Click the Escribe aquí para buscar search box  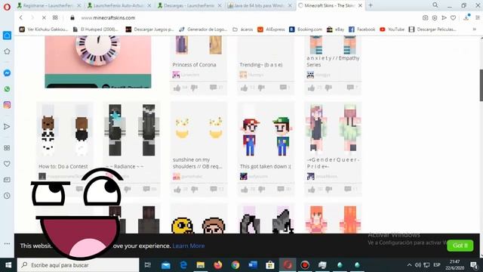78,265
